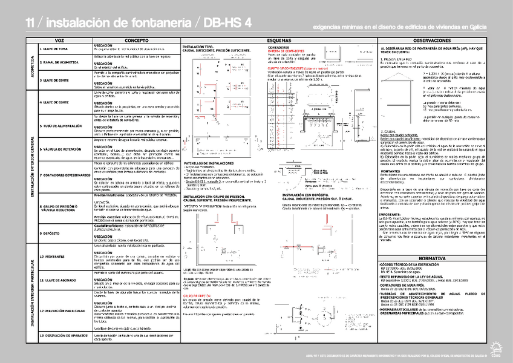The width and height of the screenshot is (513, 363).
Task: Click heading "INSTALACIÓN TIPO. CAUDAL SUFICIENTE"
Action: [x=216, y=49]
